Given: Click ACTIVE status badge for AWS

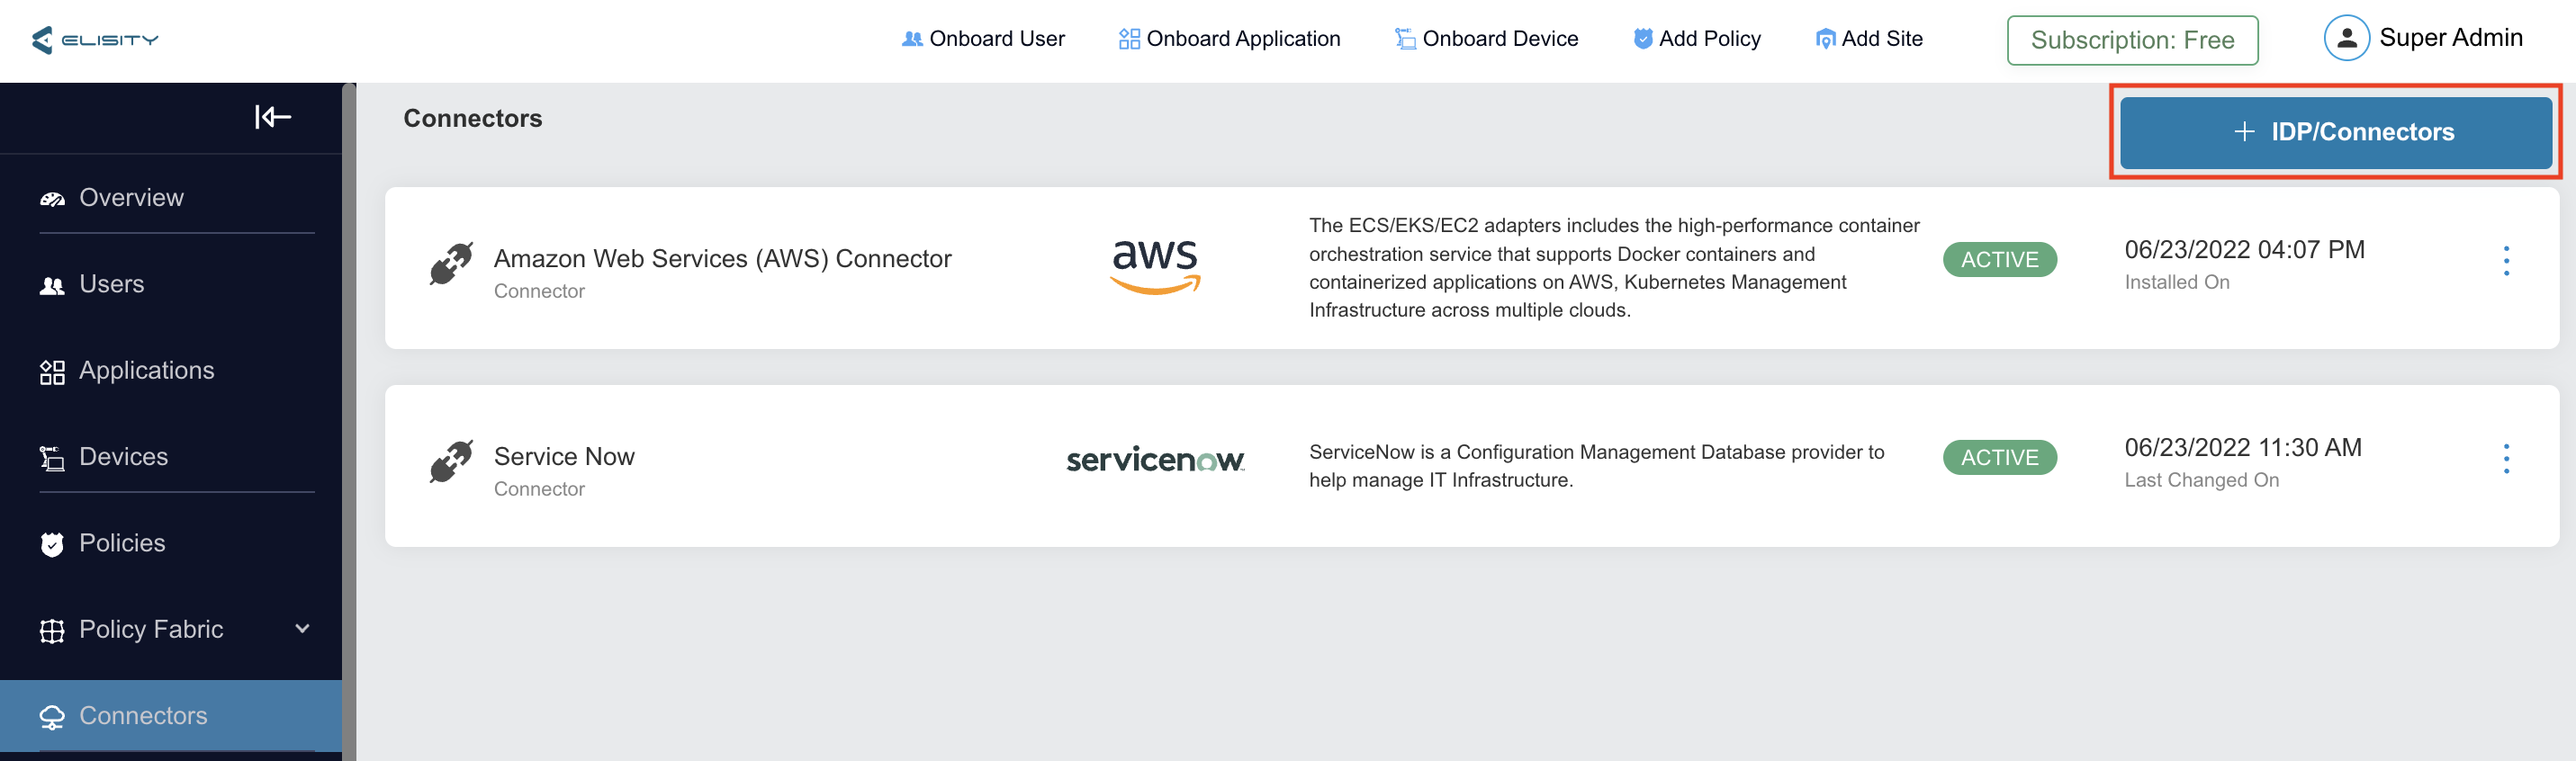Looking at the screenshot, I should tap(1999, 260).
